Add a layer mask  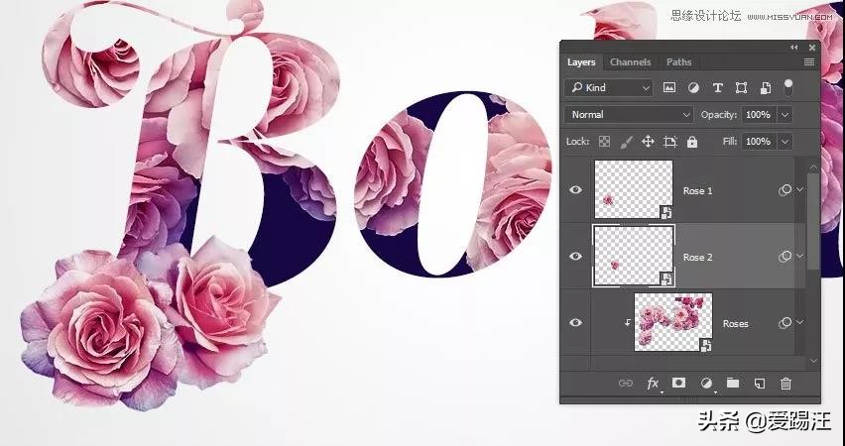pyautogui.click(x=678, y=383)
